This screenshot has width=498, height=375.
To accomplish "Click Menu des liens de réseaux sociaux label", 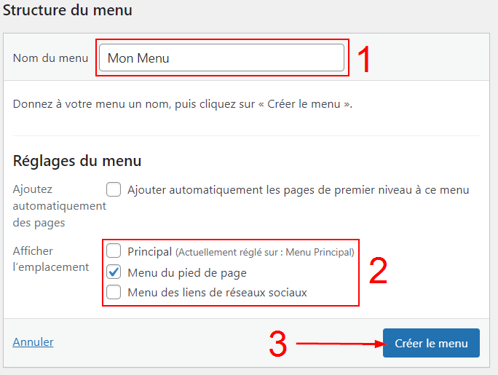I will pyautogui.click(x=217, y=293).
